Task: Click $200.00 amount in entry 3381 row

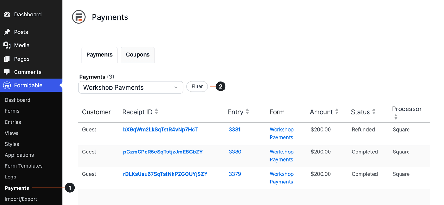Action: click(321, 129)
